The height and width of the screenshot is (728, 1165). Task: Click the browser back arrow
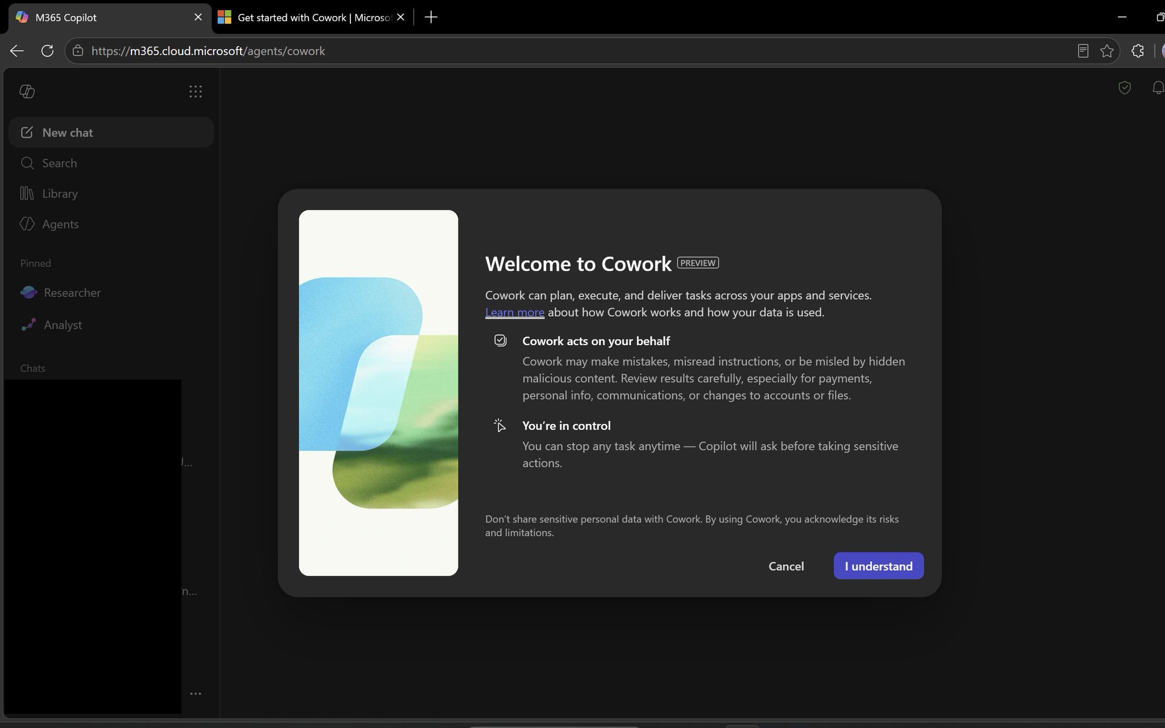17,51
